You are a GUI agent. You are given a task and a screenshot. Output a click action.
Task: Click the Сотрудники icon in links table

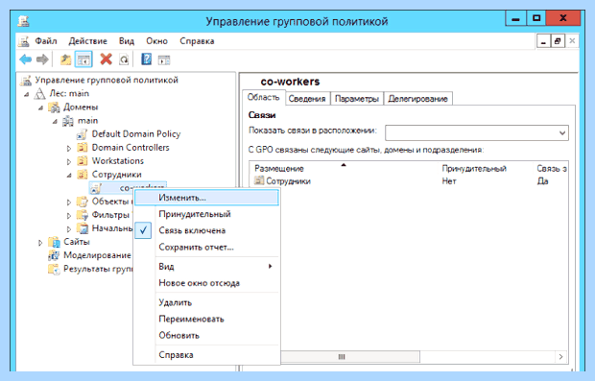pyautogui.click(x=259, y=180)
